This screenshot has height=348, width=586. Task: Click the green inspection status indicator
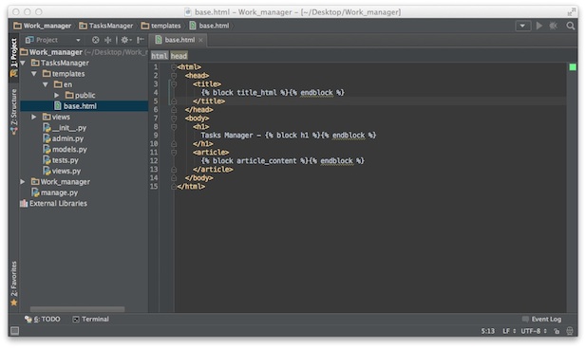click(573, 67)
